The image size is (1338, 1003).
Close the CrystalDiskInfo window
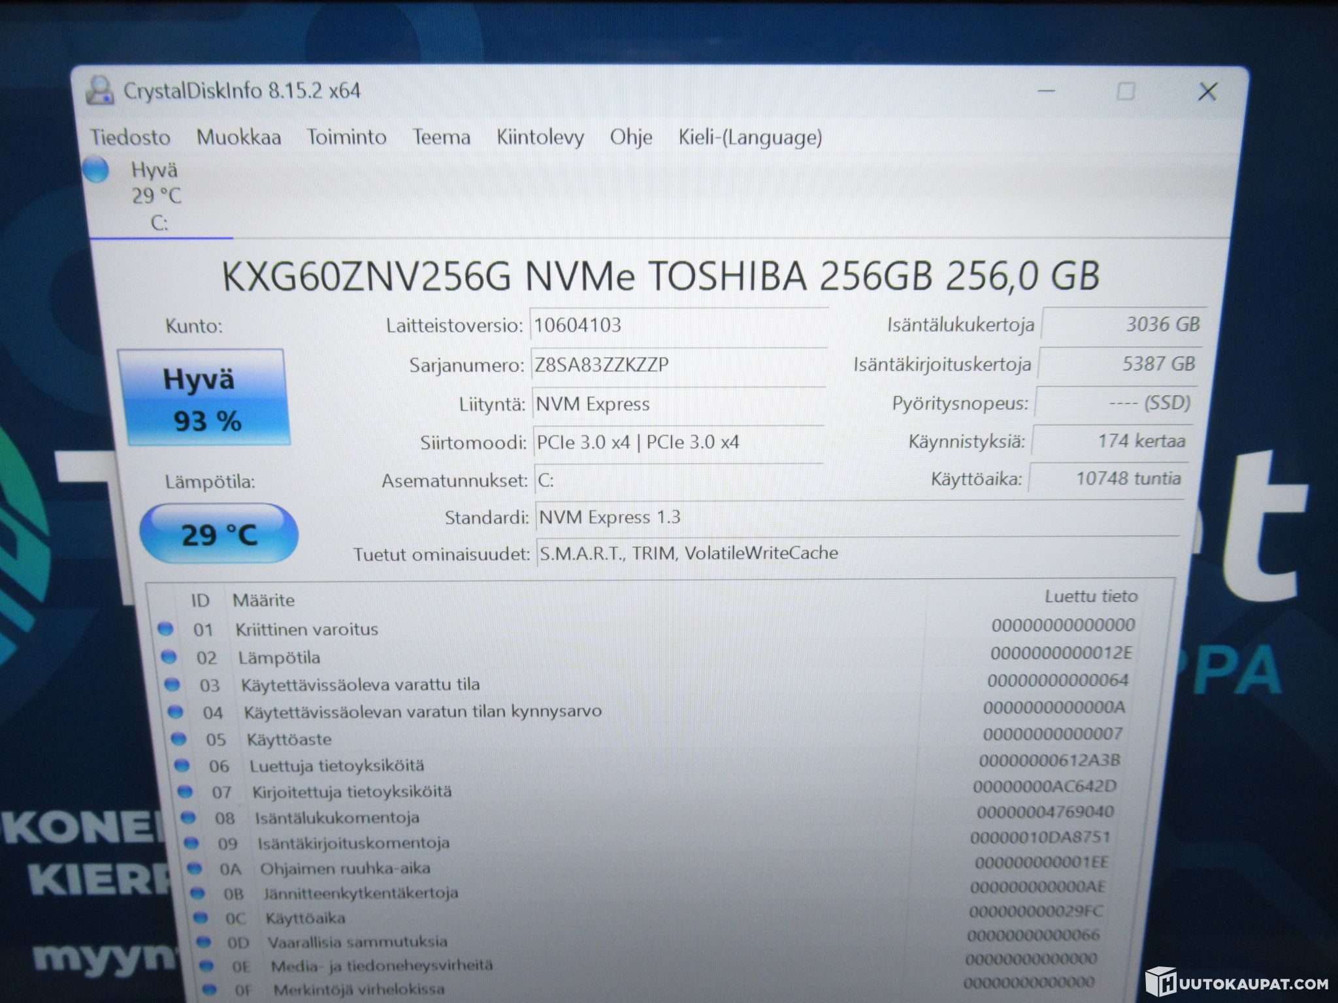pyautogui.click(x=1207, y=91)
